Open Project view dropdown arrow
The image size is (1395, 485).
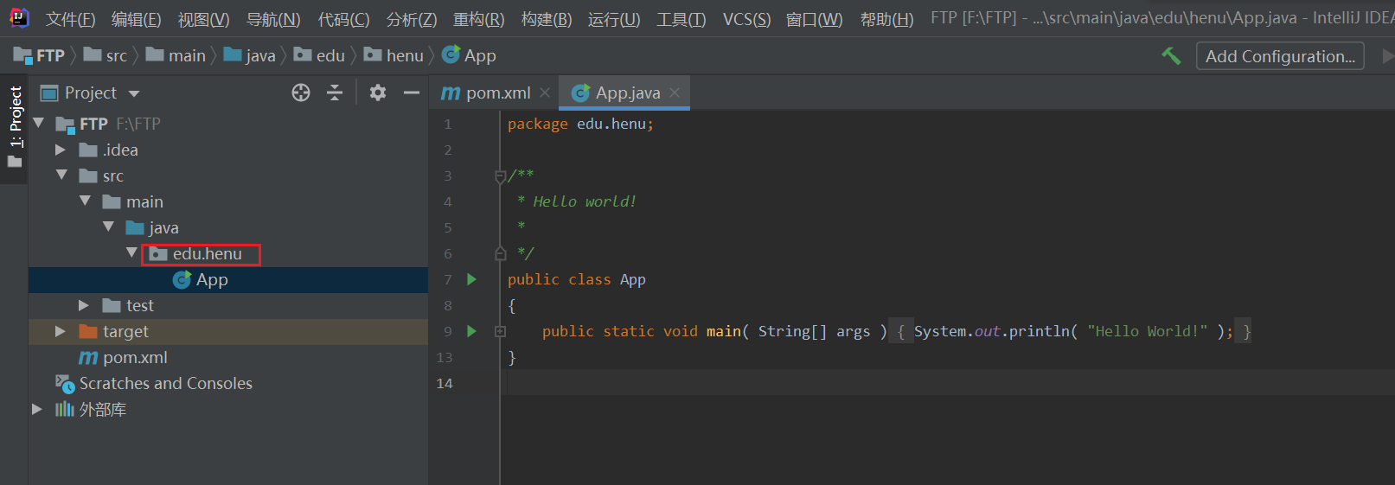click(x=134, y=93)
